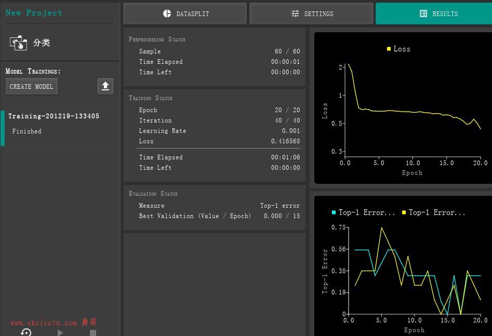Click the Epoch axis label of Loss chart
Image resolution: width=492 pixels, height=336 pixels.
point(412,173)
